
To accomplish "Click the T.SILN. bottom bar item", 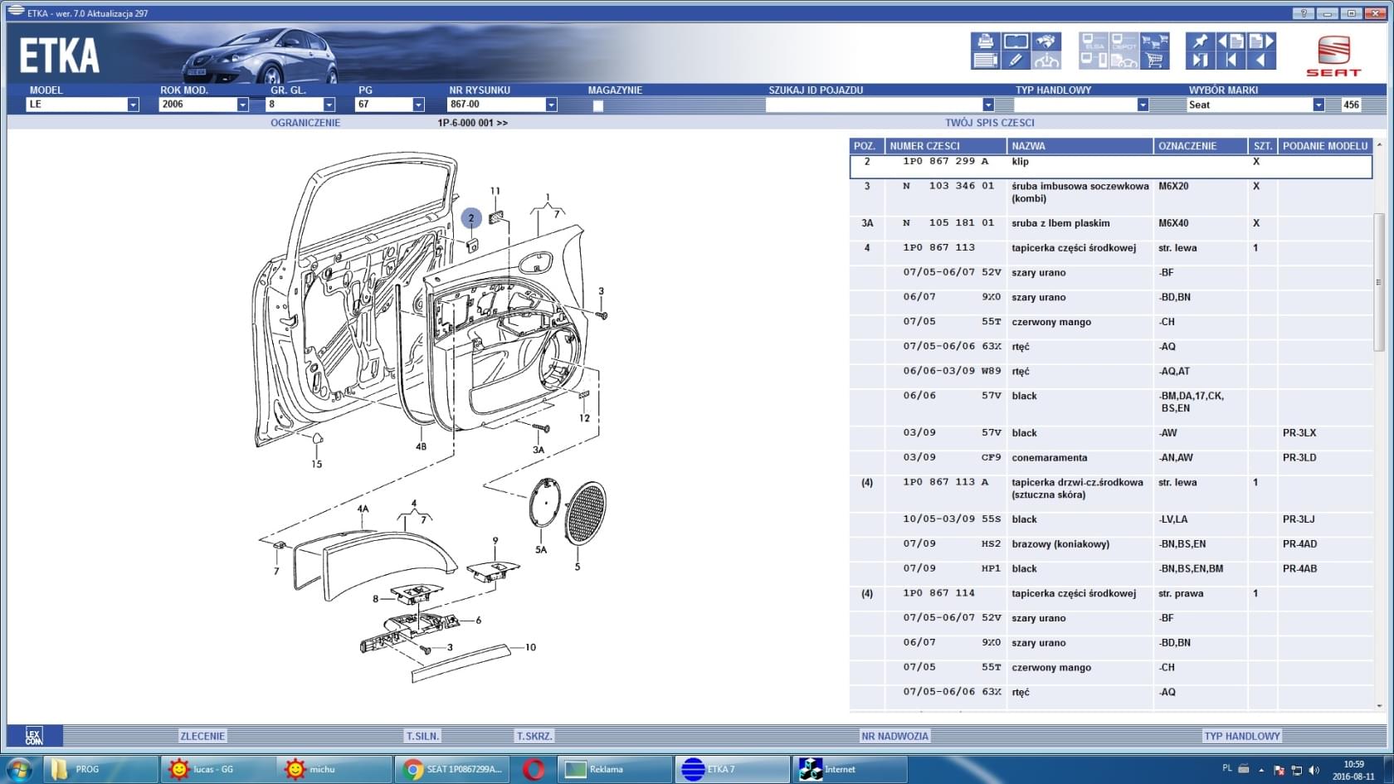I will tap(422, 736).
